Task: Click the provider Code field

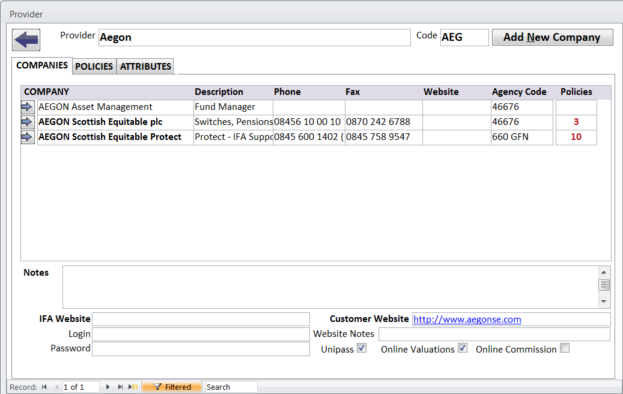Action: 464,37
